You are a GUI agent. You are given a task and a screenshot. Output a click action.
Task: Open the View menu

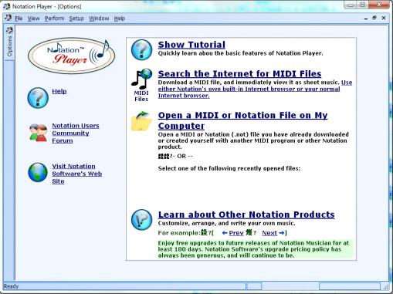pos(34,19)
